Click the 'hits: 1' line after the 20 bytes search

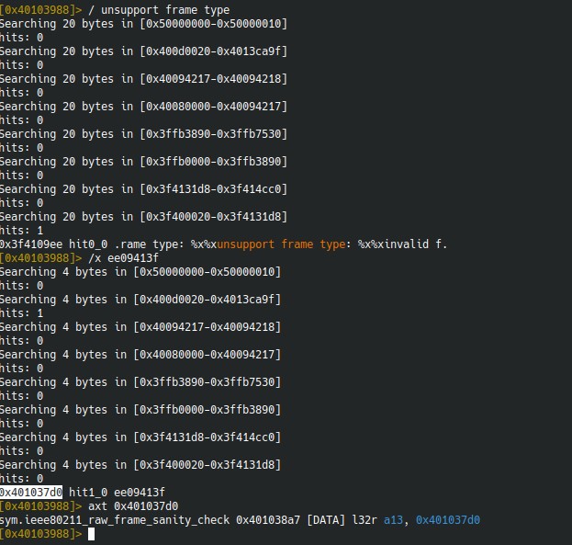(x=21, y=231)
